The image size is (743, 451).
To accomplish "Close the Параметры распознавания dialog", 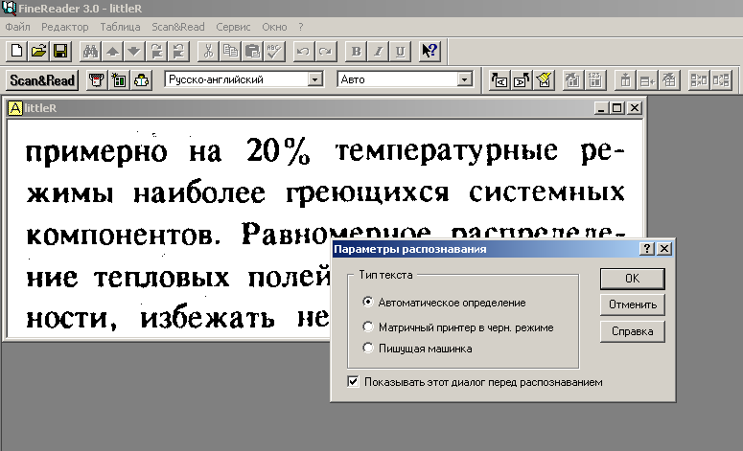I will pyautogui.click(x=664, y=249).
